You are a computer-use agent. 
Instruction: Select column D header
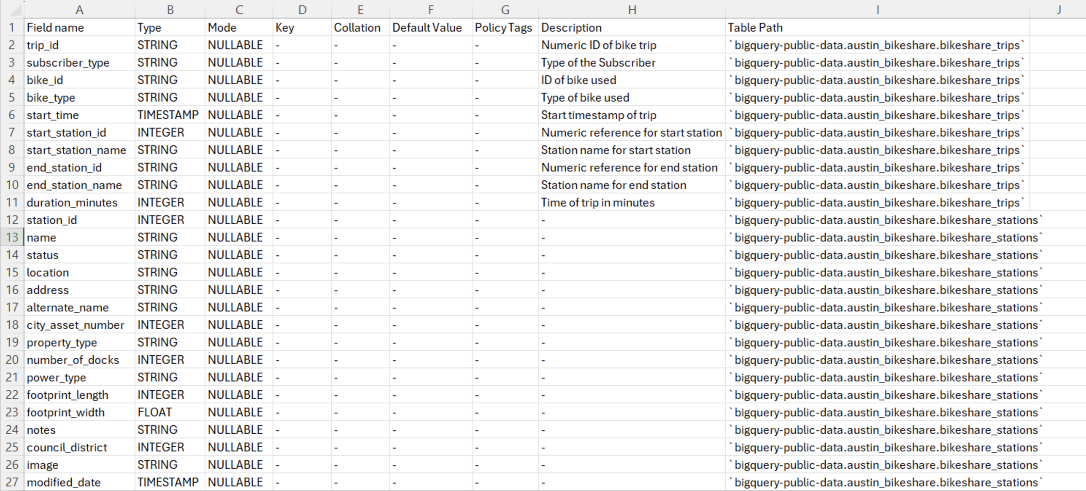pyautogui.click(x=302, y=10)
